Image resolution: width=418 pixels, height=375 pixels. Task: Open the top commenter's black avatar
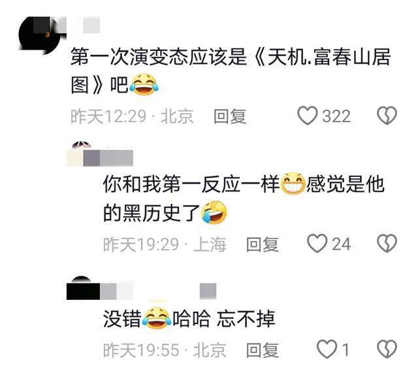[39, 35]
